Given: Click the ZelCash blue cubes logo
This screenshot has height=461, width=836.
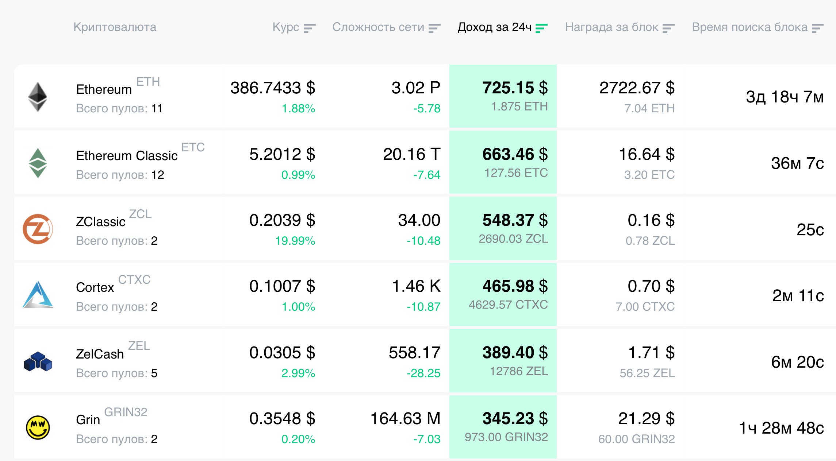Looking at the screenshot, I should pyautogui.click(x=38, y=361).
